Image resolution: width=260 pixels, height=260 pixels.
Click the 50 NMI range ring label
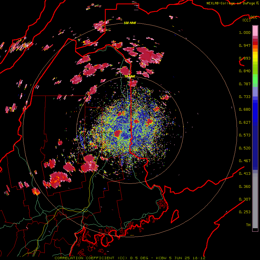click(x=130, y=76)
